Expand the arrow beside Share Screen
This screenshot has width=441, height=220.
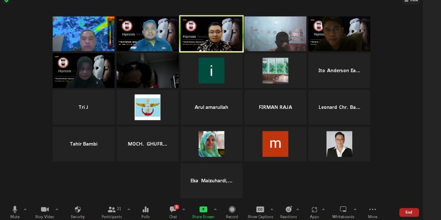click(215, 209)
